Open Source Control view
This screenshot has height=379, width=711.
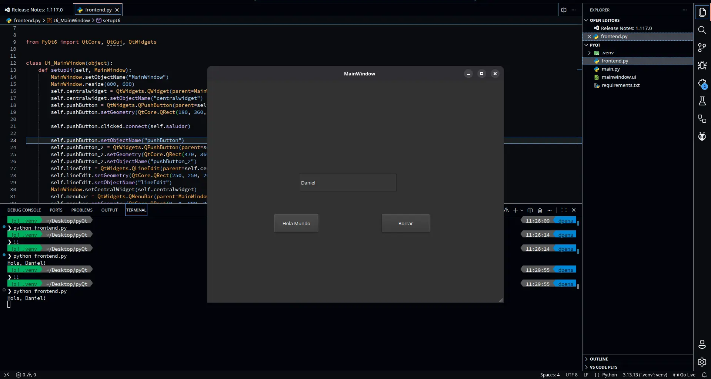tap(702, 48)
